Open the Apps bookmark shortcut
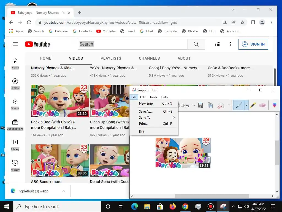 tap(16, 31)
